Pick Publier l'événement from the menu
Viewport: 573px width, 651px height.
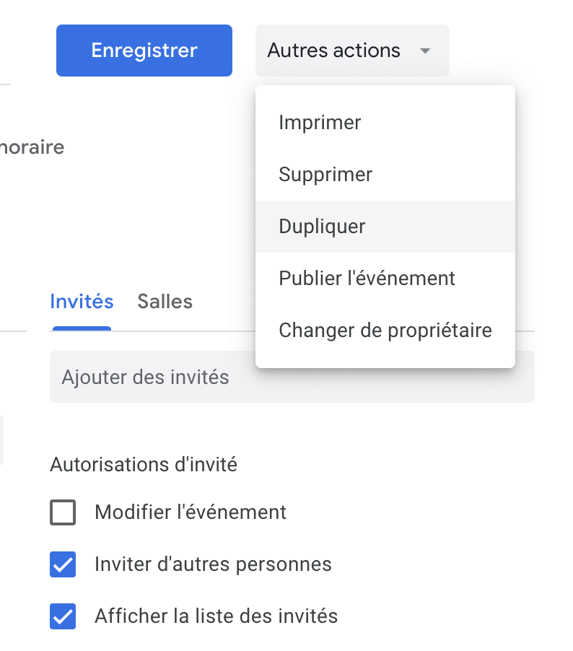coord(367,279)
